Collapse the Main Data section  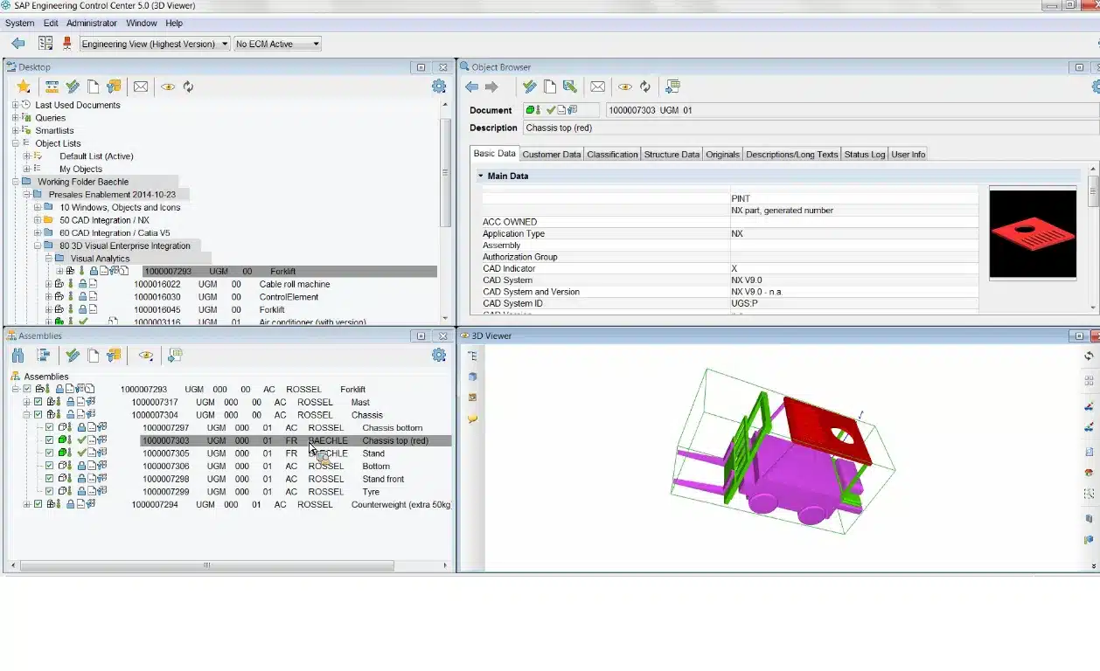pos(480,176)
